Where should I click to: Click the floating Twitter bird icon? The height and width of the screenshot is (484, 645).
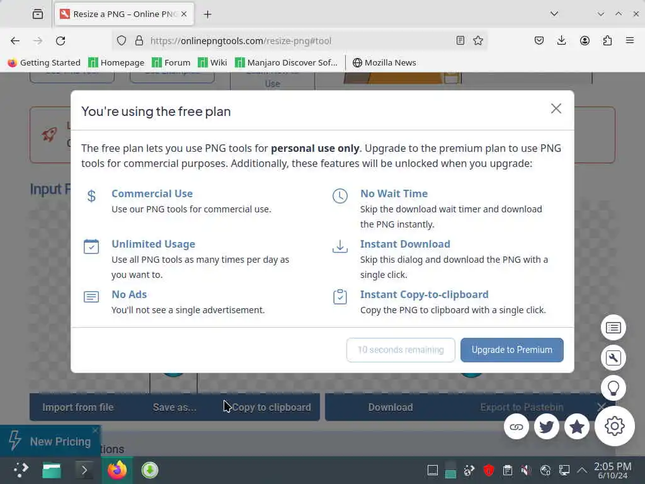[546, 427]
